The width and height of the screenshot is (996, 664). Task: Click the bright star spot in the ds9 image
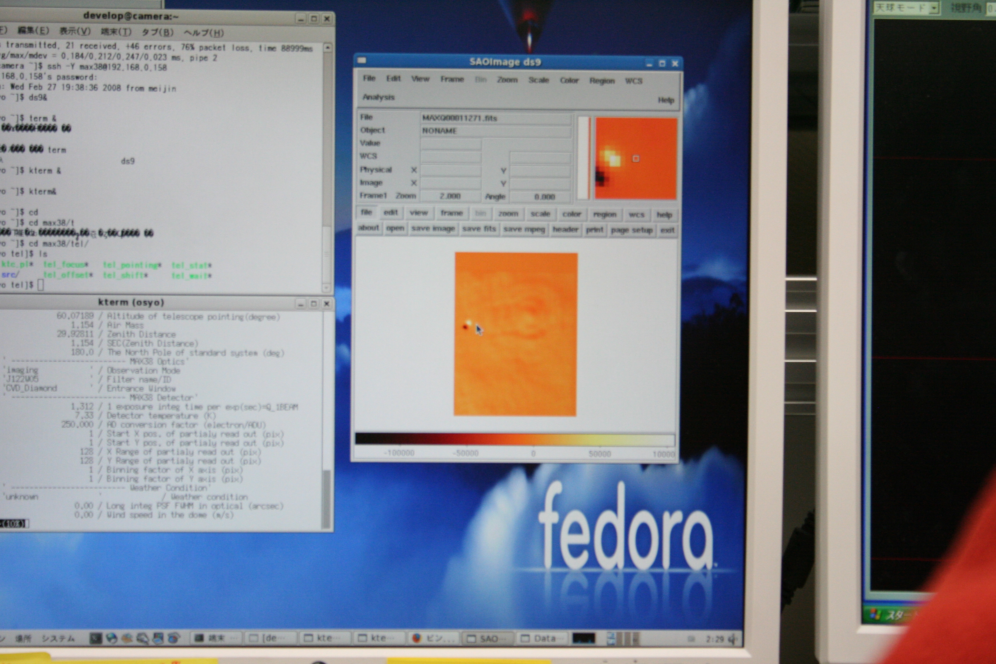(469, 323)
